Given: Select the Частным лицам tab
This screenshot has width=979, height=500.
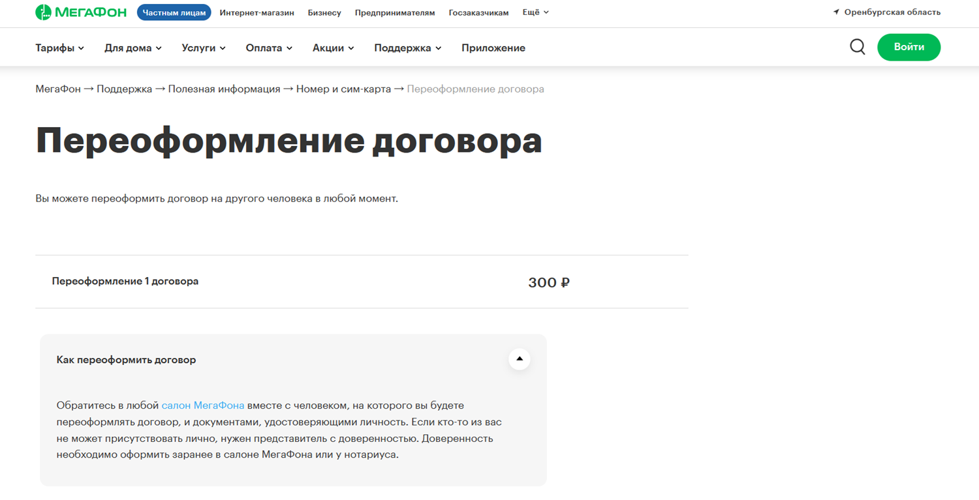Looking at the screenshot, I should pyautogui.click(x=174, y=12).
